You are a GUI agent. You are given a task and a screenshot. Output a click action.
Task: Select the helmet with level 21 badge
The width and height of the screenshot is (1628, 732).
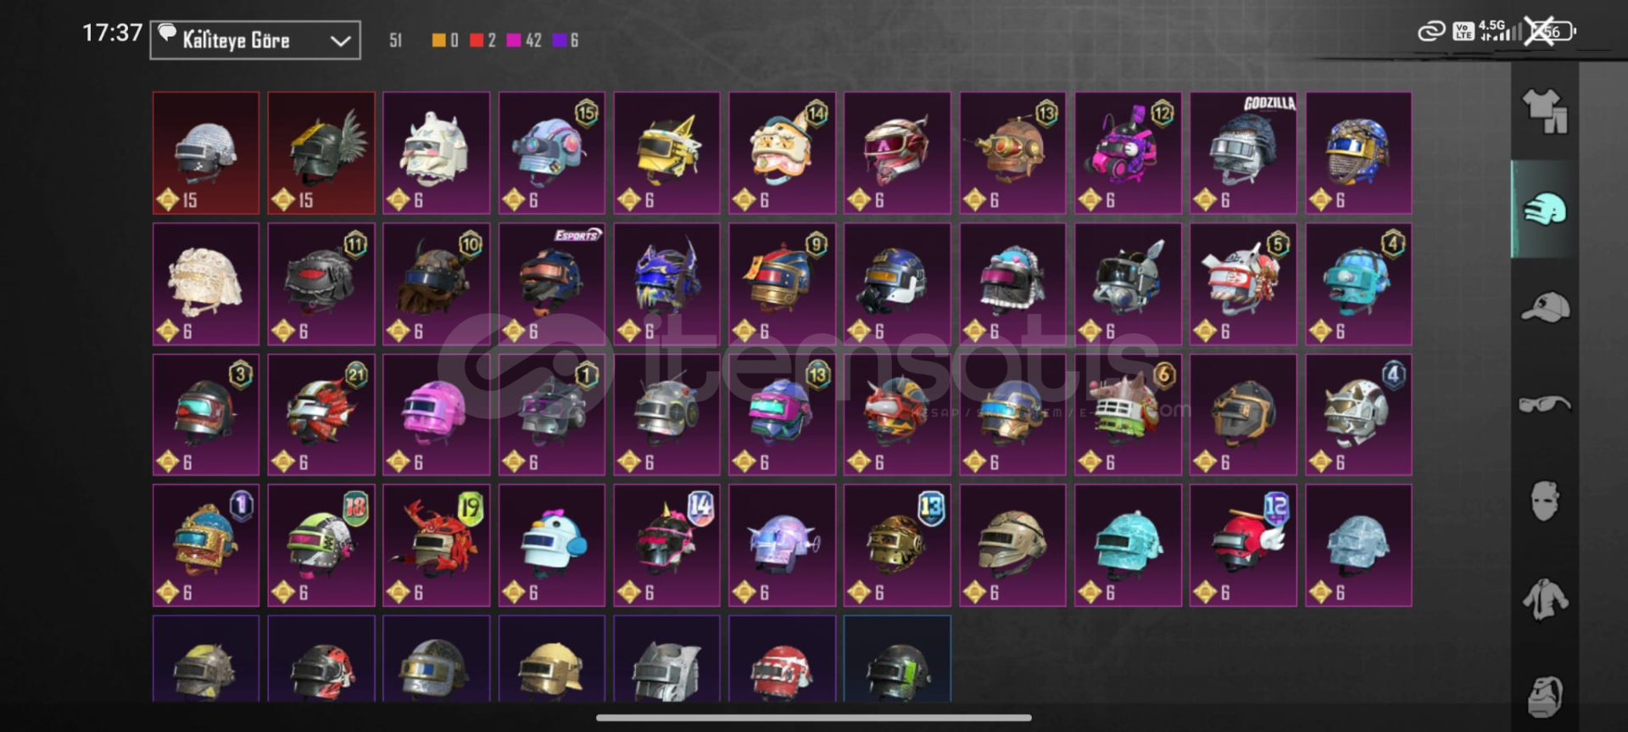[x=321, y=415]
